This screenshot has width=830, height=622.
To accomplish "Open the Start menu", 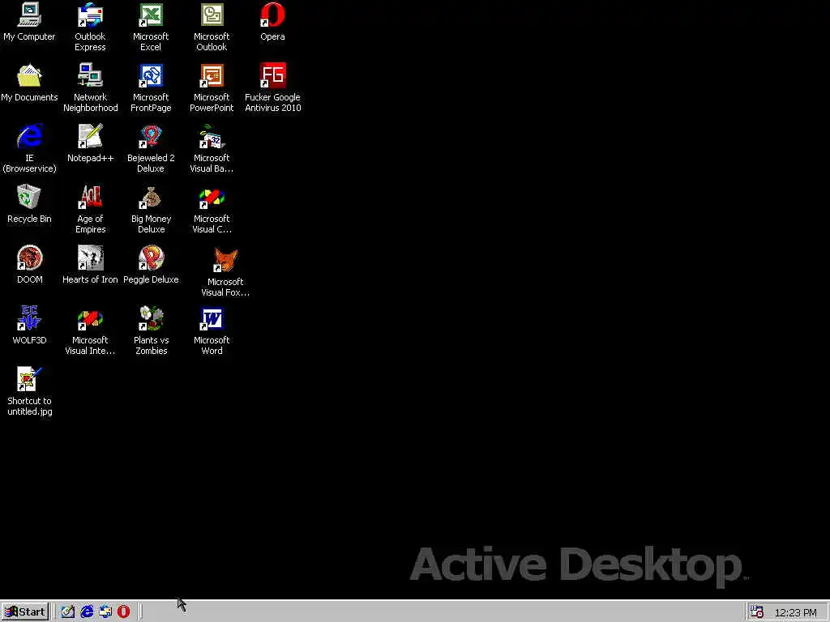I will click(x=25, y=612).
